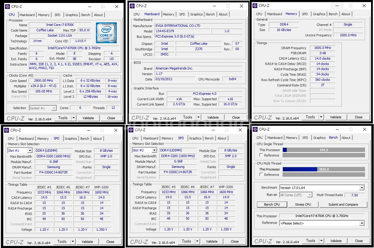Click CPU-Z app icon in Slot #2 SPD window
Screen dimensions: 374x248
click(131, 130)
